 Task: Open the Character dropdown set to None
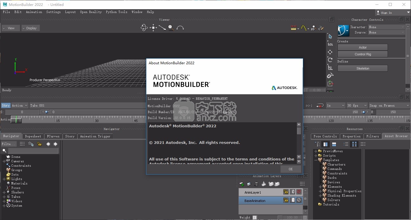(x=386, y=27)
